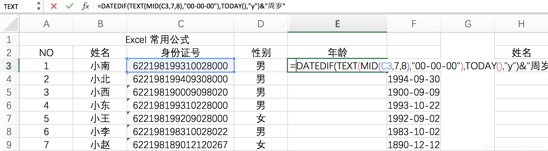Screen dimensions: 548x151
Task: Click ID cell 622198199209028000
Action: (181, 118)
